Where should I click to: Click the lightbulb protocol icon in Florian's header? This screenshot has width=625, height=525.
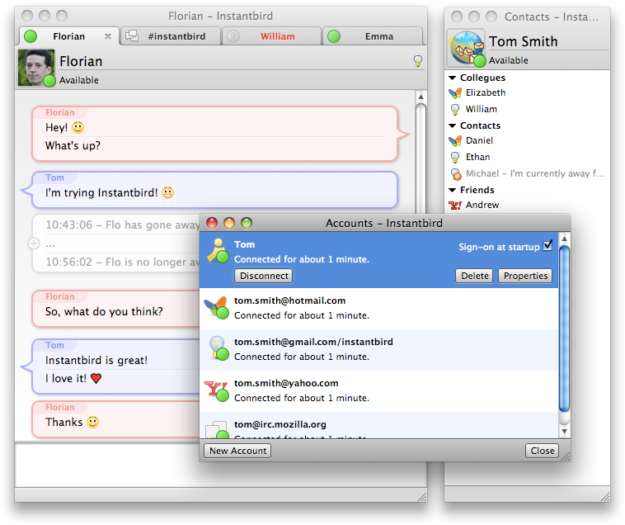(418, 60)
